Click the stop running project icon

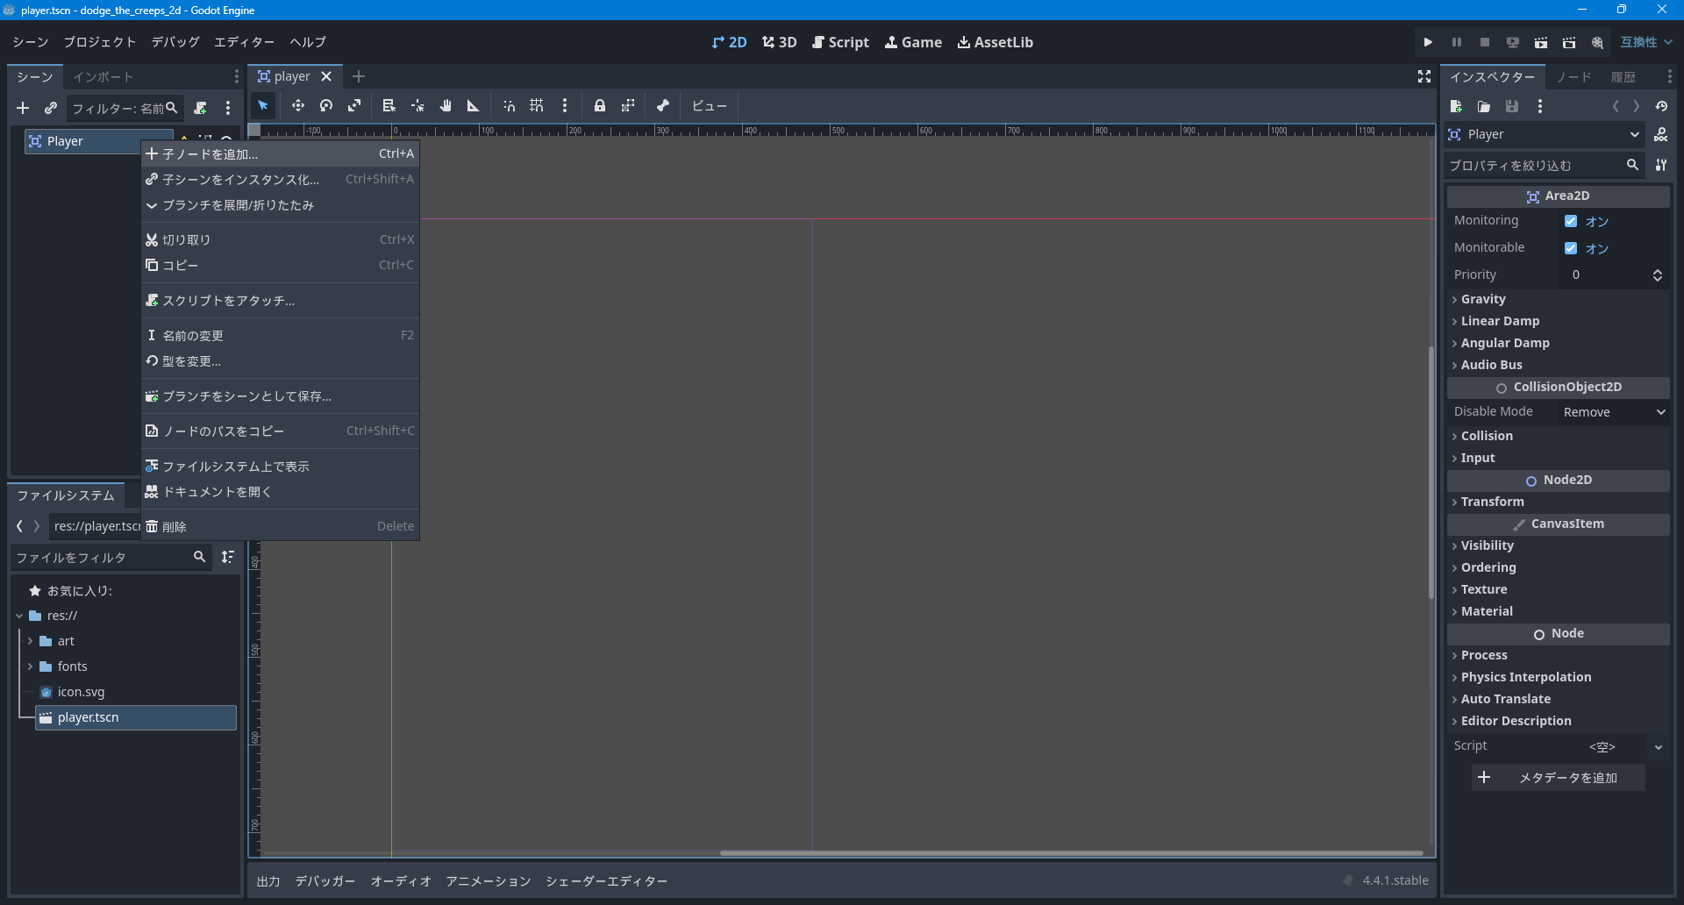[1484, 42]
